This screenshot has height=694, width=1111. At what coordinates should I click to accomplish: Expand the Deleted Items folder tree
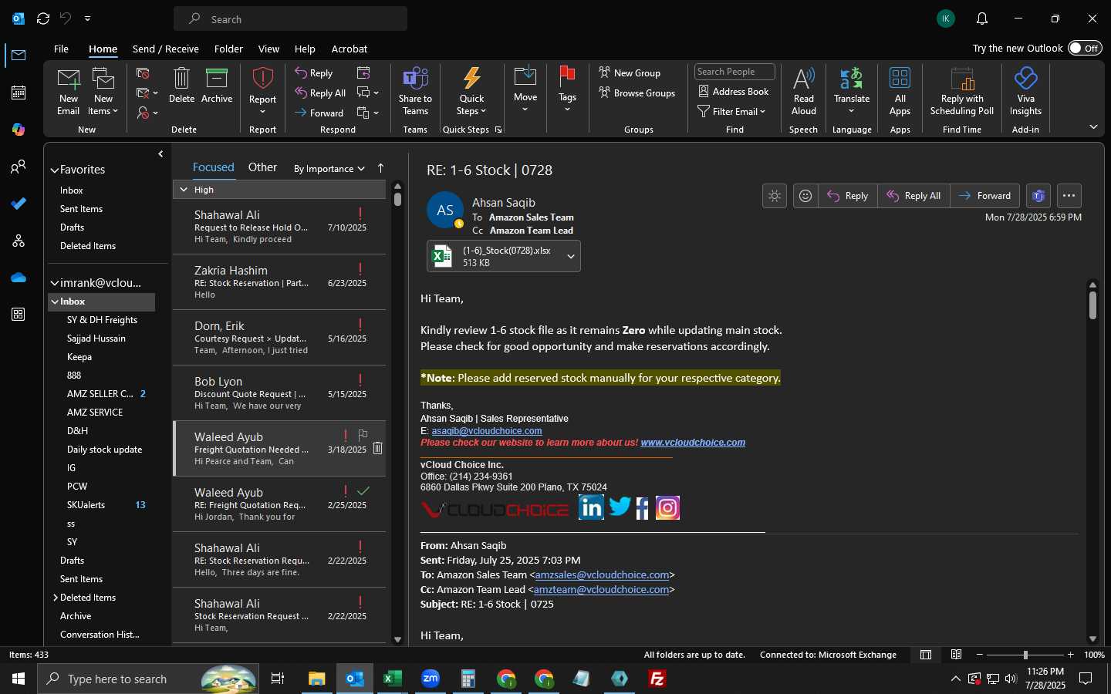click(x=56, y=598)
